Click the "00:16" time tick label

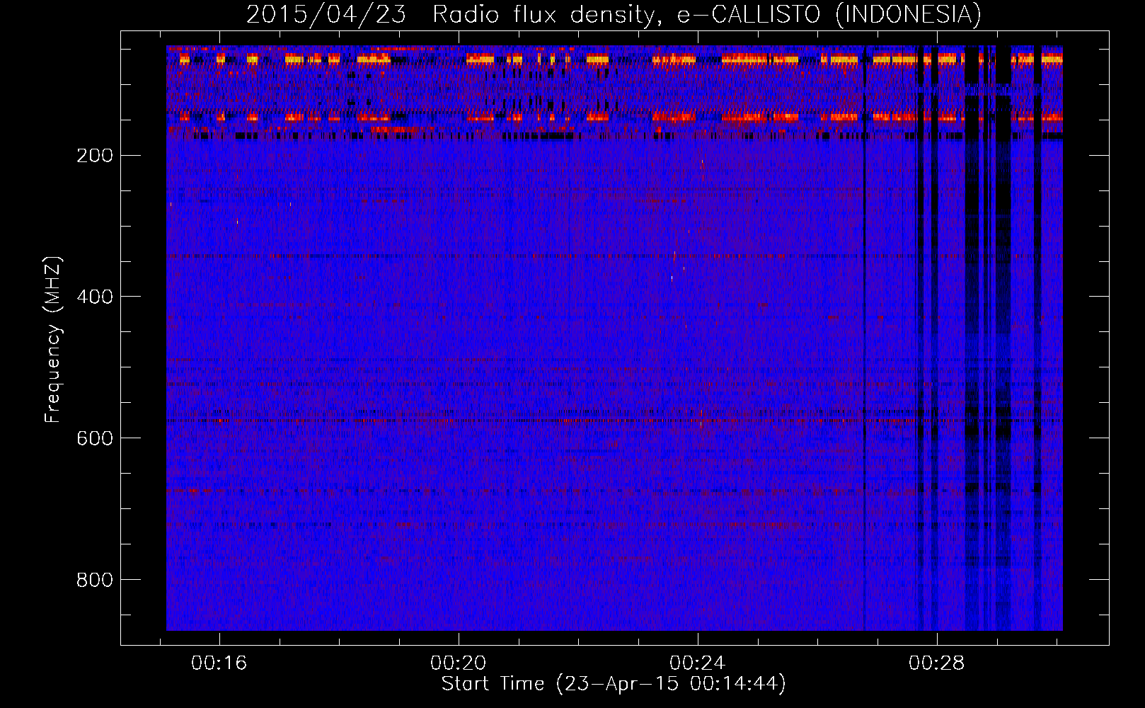click(x=219, y=663)
